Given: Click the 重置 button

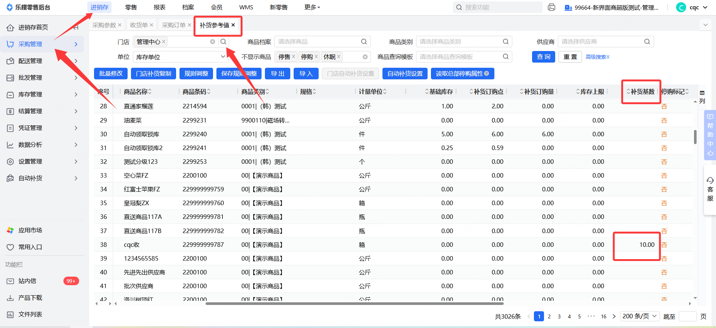Looking at the screenshot, I should click(x=570, y=57).
